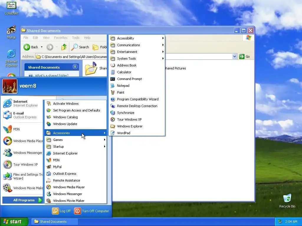Viewport: 302px width, 226px height.
Task: Select the Recycle Bin desktop icon
Action: point(287,201)
